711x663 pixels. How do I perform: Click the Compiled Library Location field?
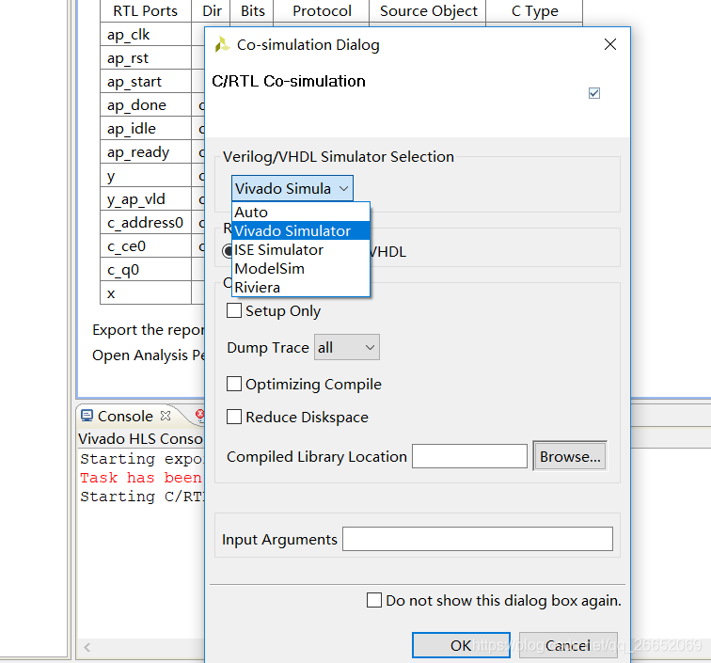coord(469,456)
